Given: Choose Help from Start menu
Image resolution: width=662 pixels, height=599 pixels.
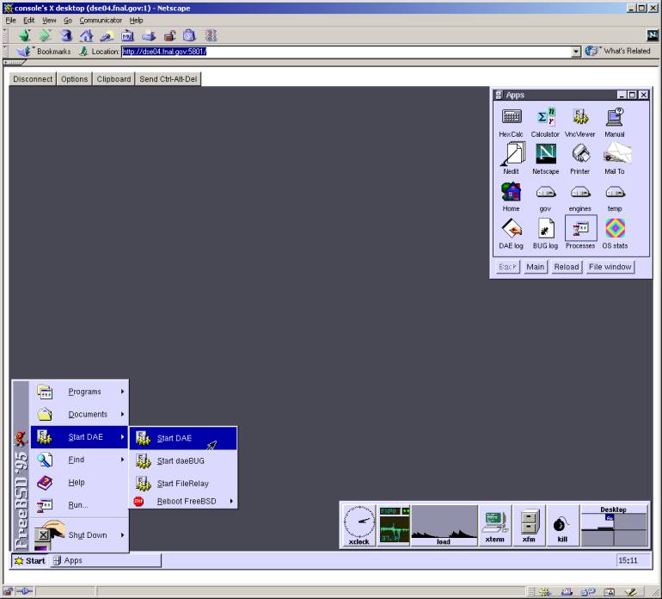Looking at the screenshot, I should (79, 482).
